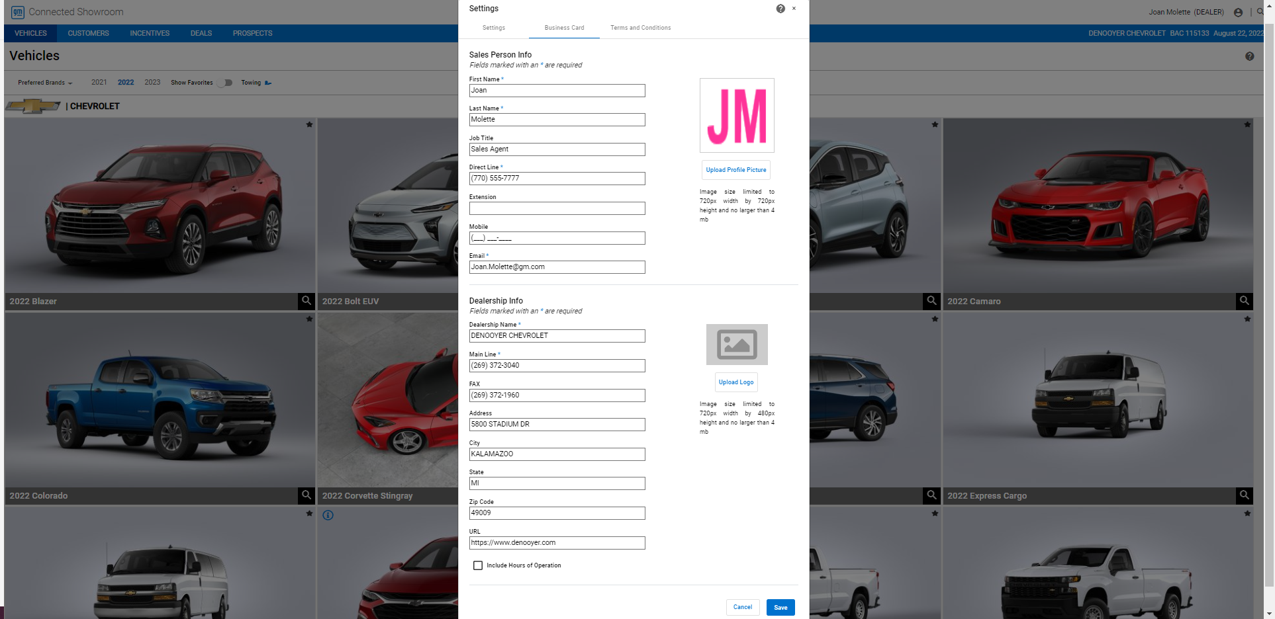Click the JM profile picture thumbnail
Viewport: 1275px width, 619px height.
tap(737, 116)
